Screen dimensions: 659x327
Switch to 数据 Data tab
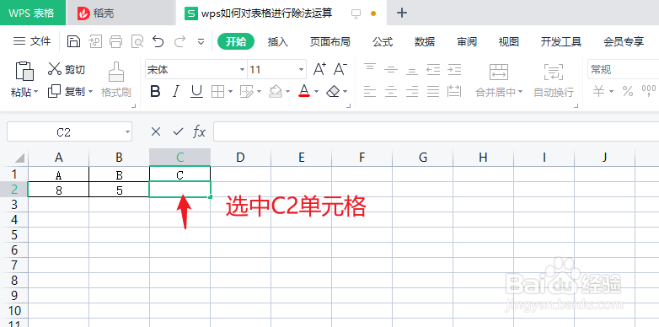[x=425, y=41]
